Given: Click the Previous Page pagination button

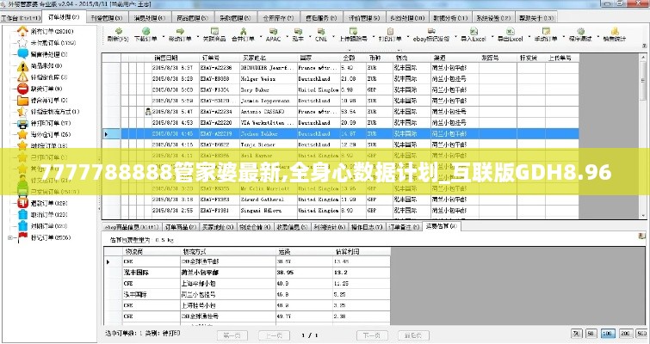Looking at the screenshot, I should pyautogui.click(x=274, y=335).
